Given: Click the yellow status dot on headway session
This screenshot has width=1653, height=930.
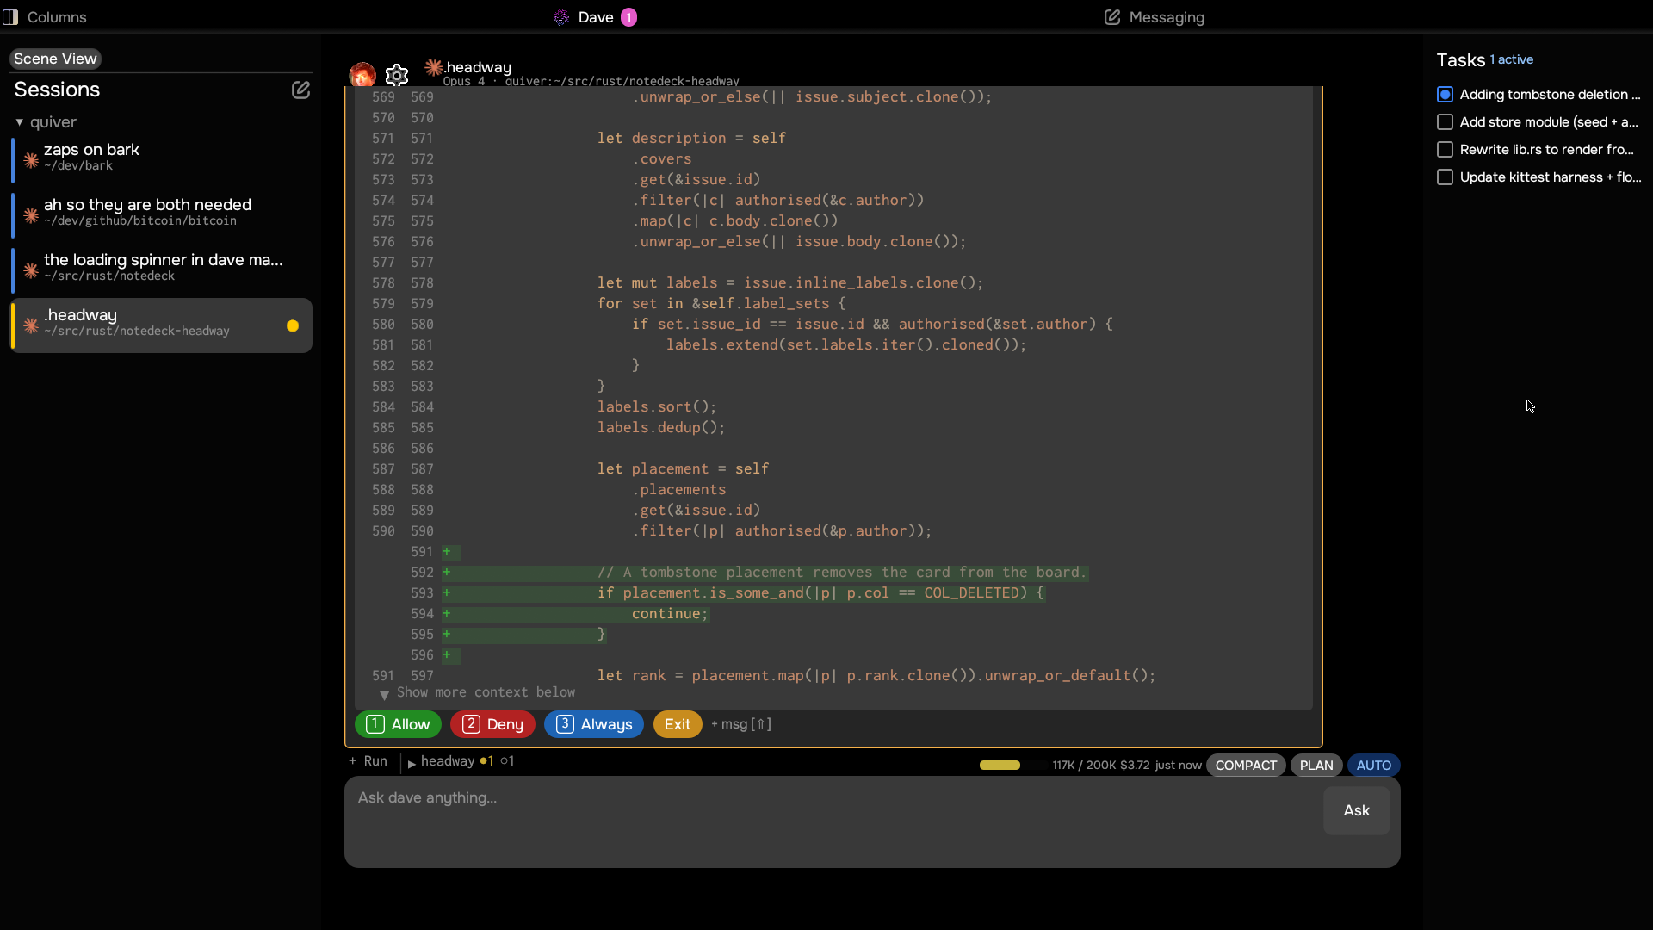Looking at the screenshot, I should 293,326.
